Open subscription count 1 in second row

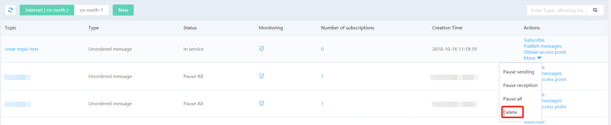click(322, 76)
